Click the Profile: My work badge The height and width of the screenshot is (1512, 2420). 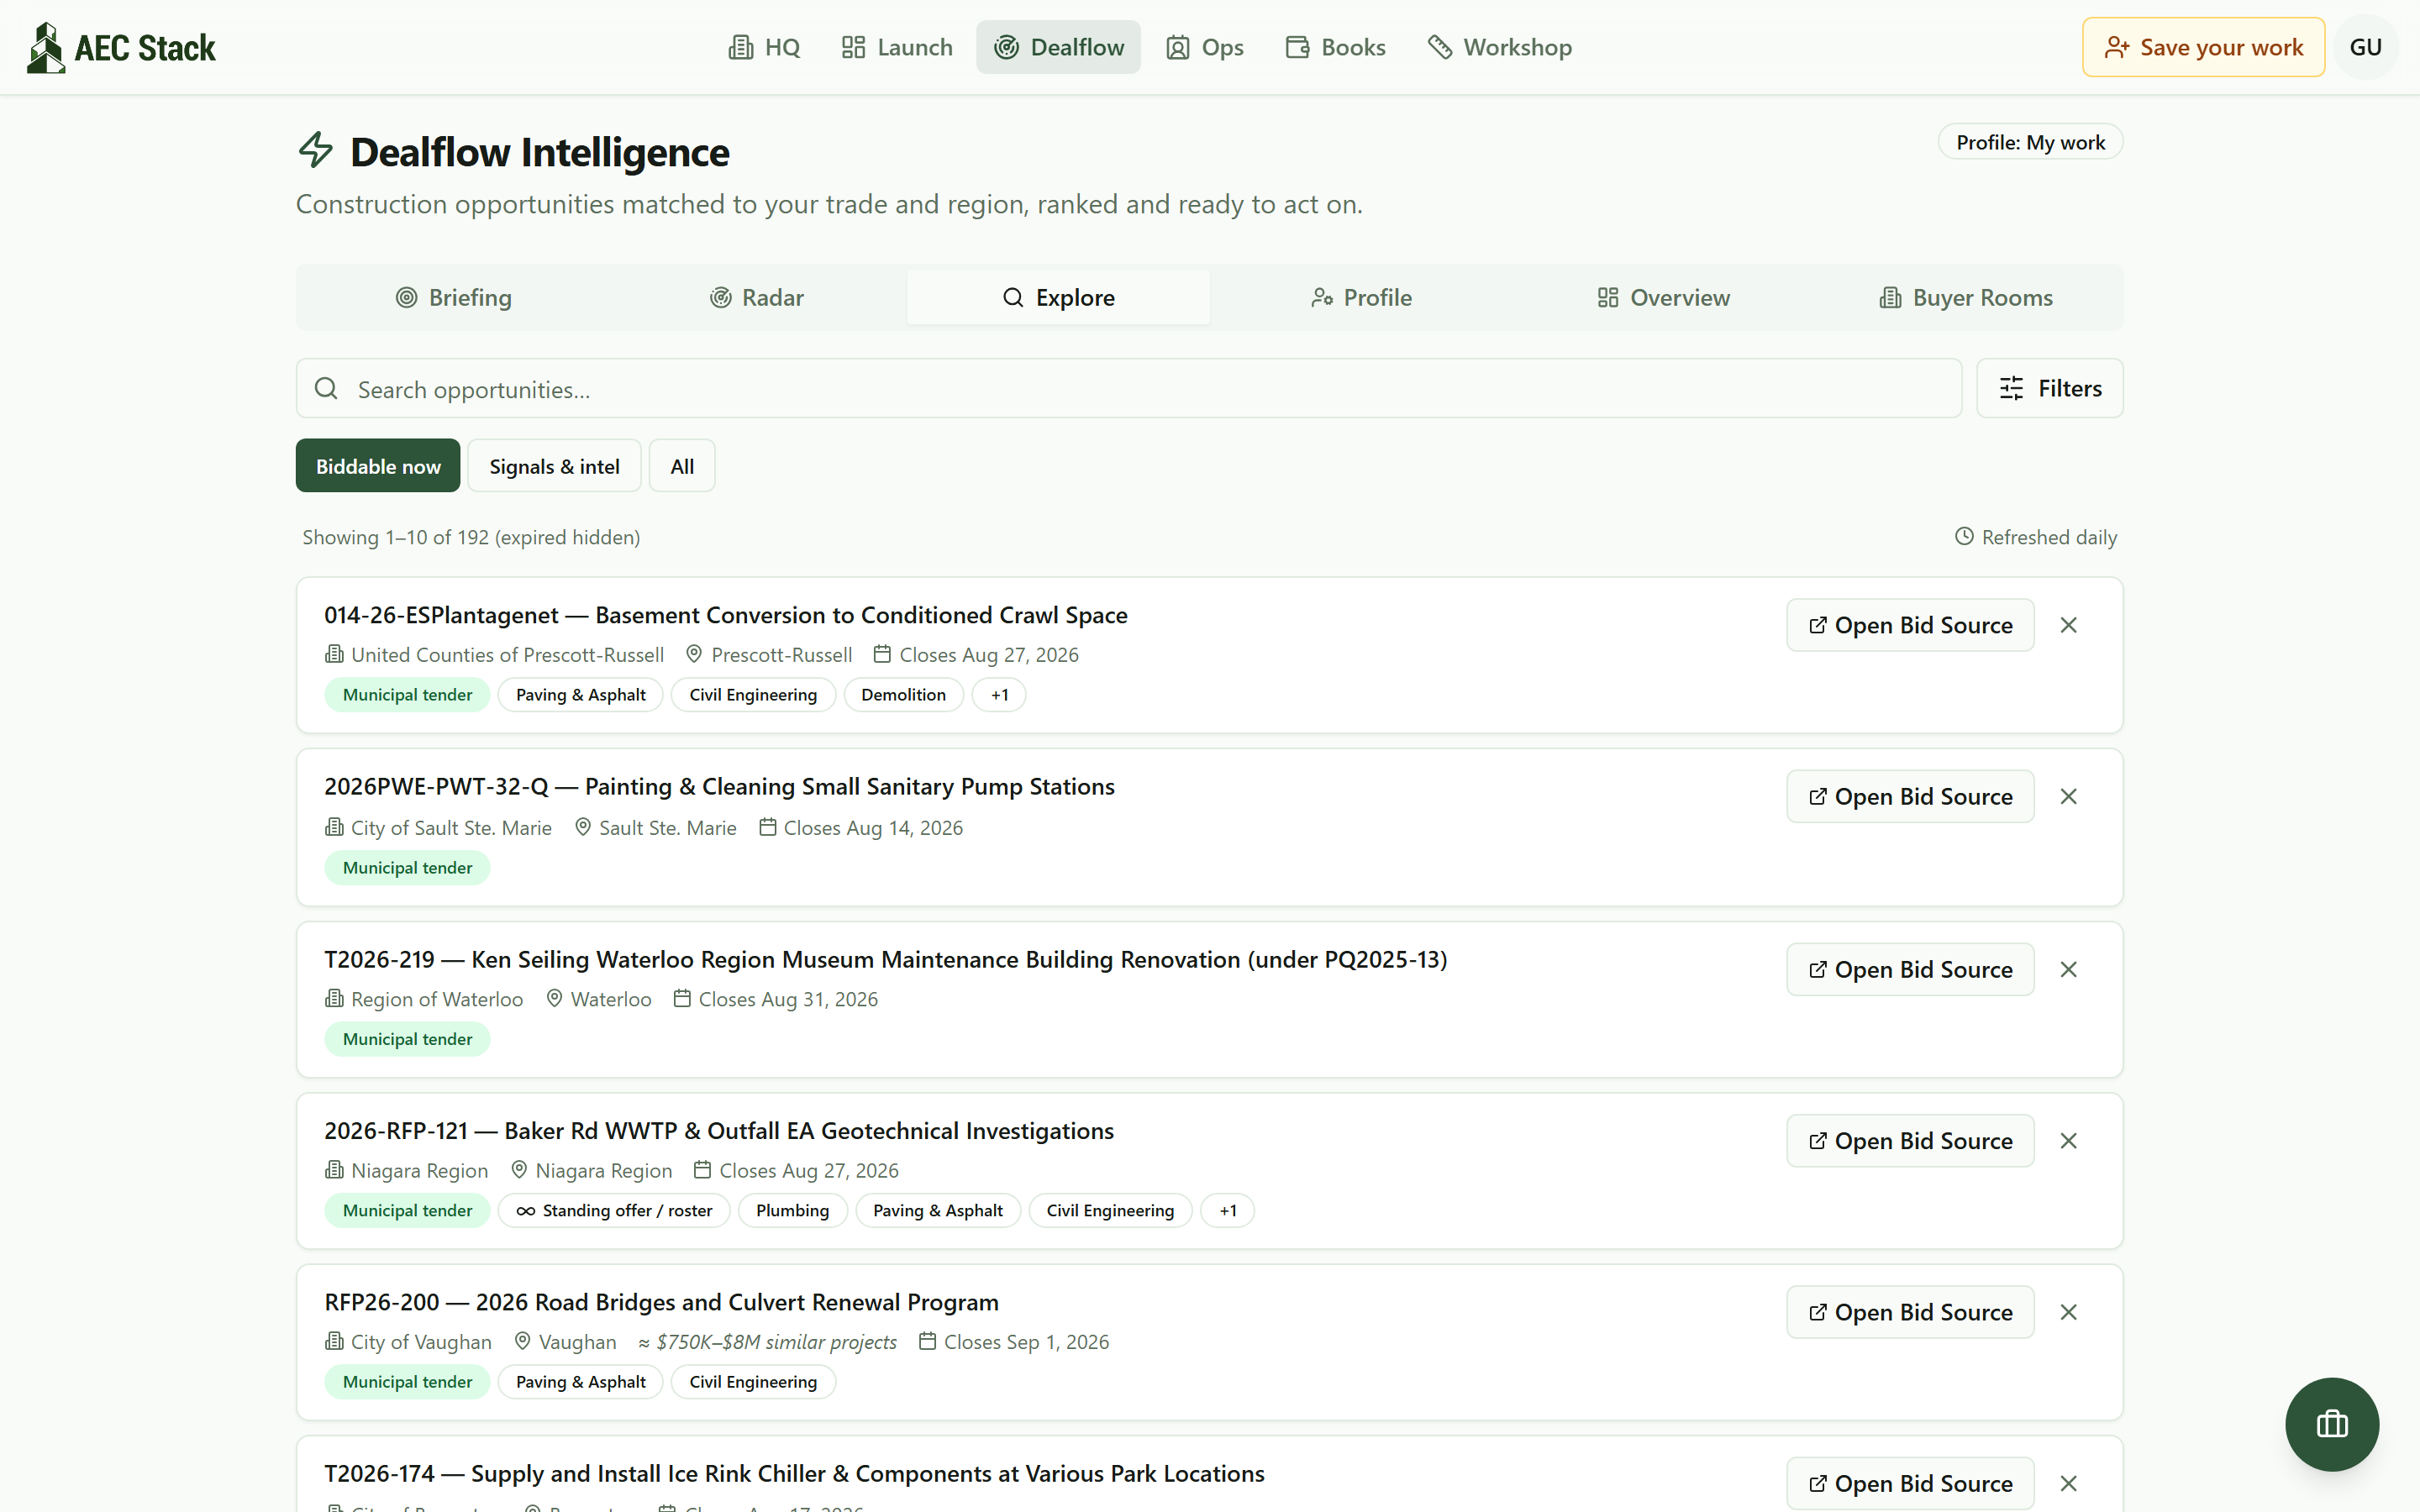coord(2030,142)
